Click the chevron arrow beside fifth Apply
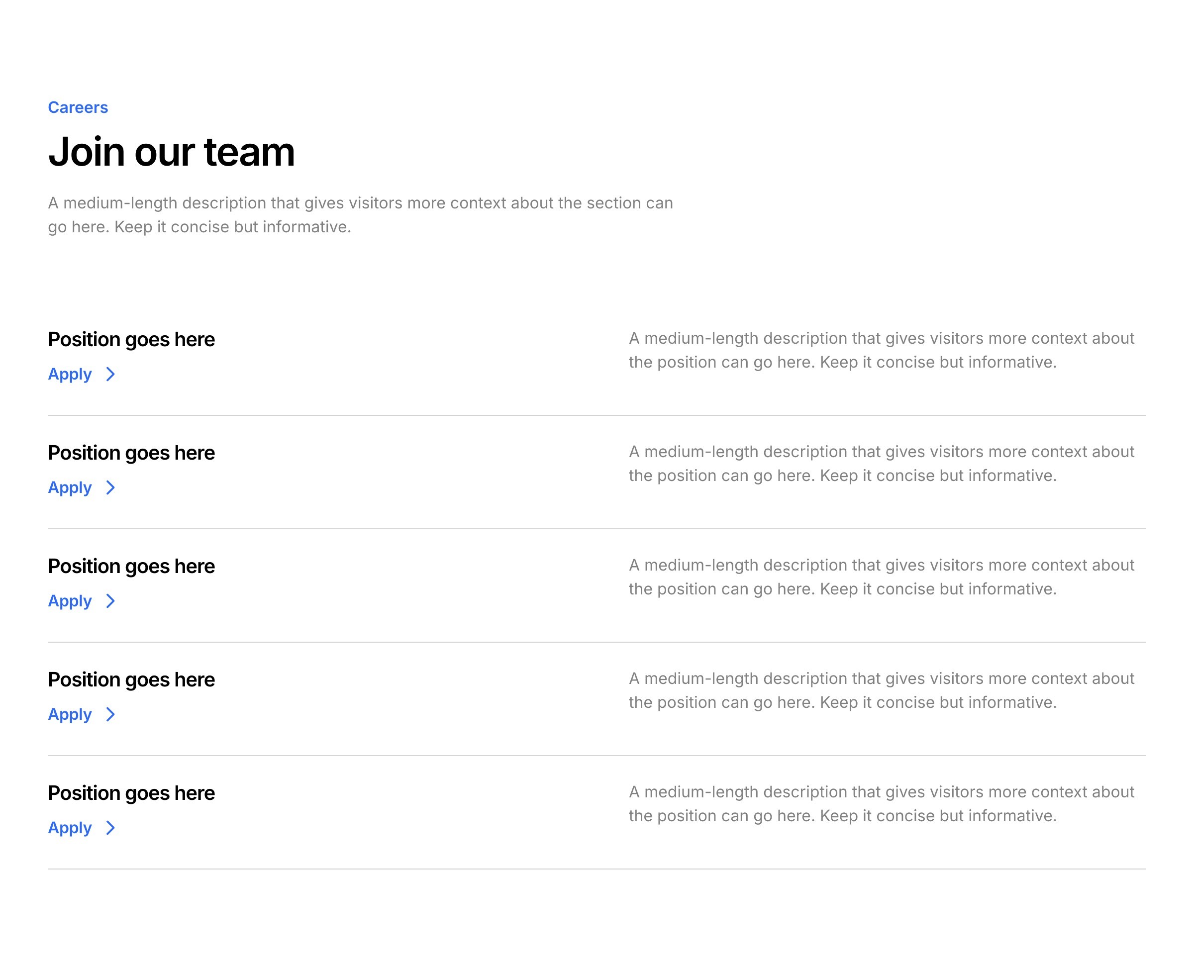1194x965 pixels. click(x=110, y=828)
